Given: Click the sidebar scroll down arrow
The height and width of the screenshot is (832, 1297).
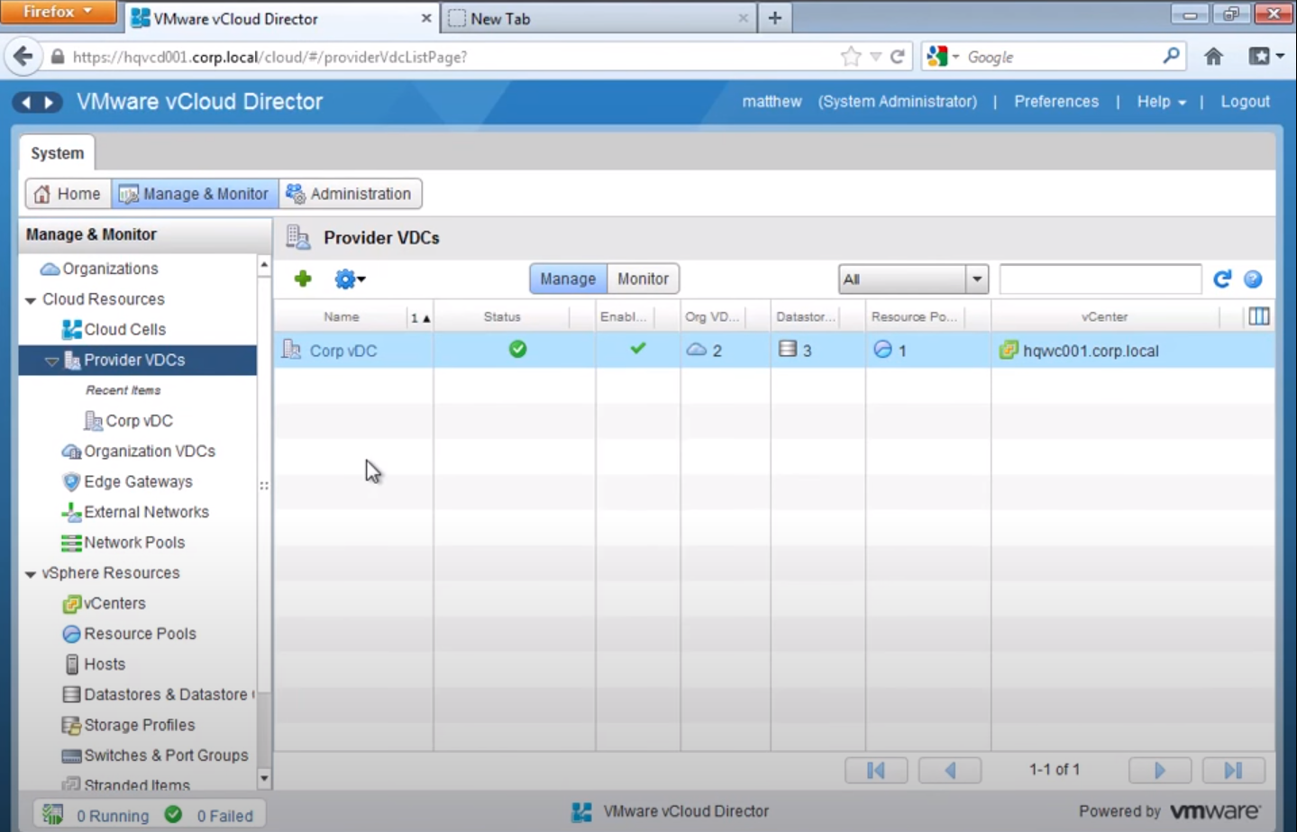Looking at the screenshot, I should click(264, 779).
